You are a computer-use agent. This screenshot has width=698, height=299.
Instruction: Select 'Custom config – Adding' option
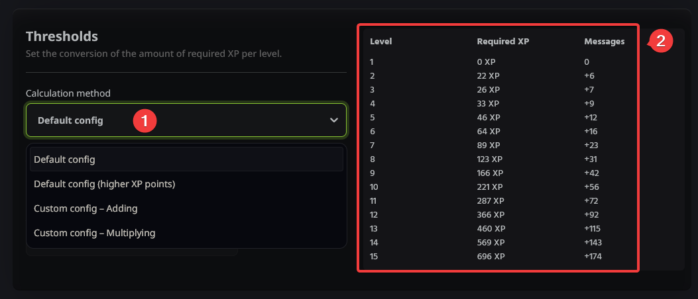coord(86,208)
